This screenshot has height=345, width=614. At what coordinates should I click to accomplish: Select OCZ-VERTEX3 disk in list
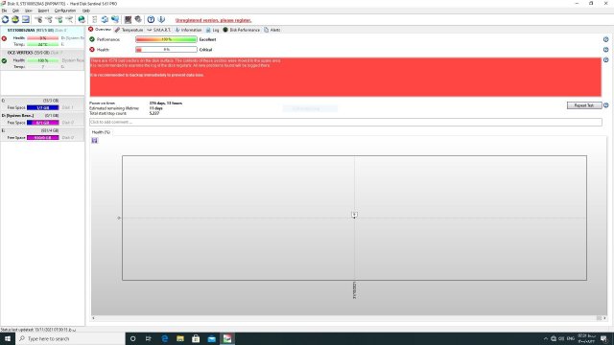(42, 59)
